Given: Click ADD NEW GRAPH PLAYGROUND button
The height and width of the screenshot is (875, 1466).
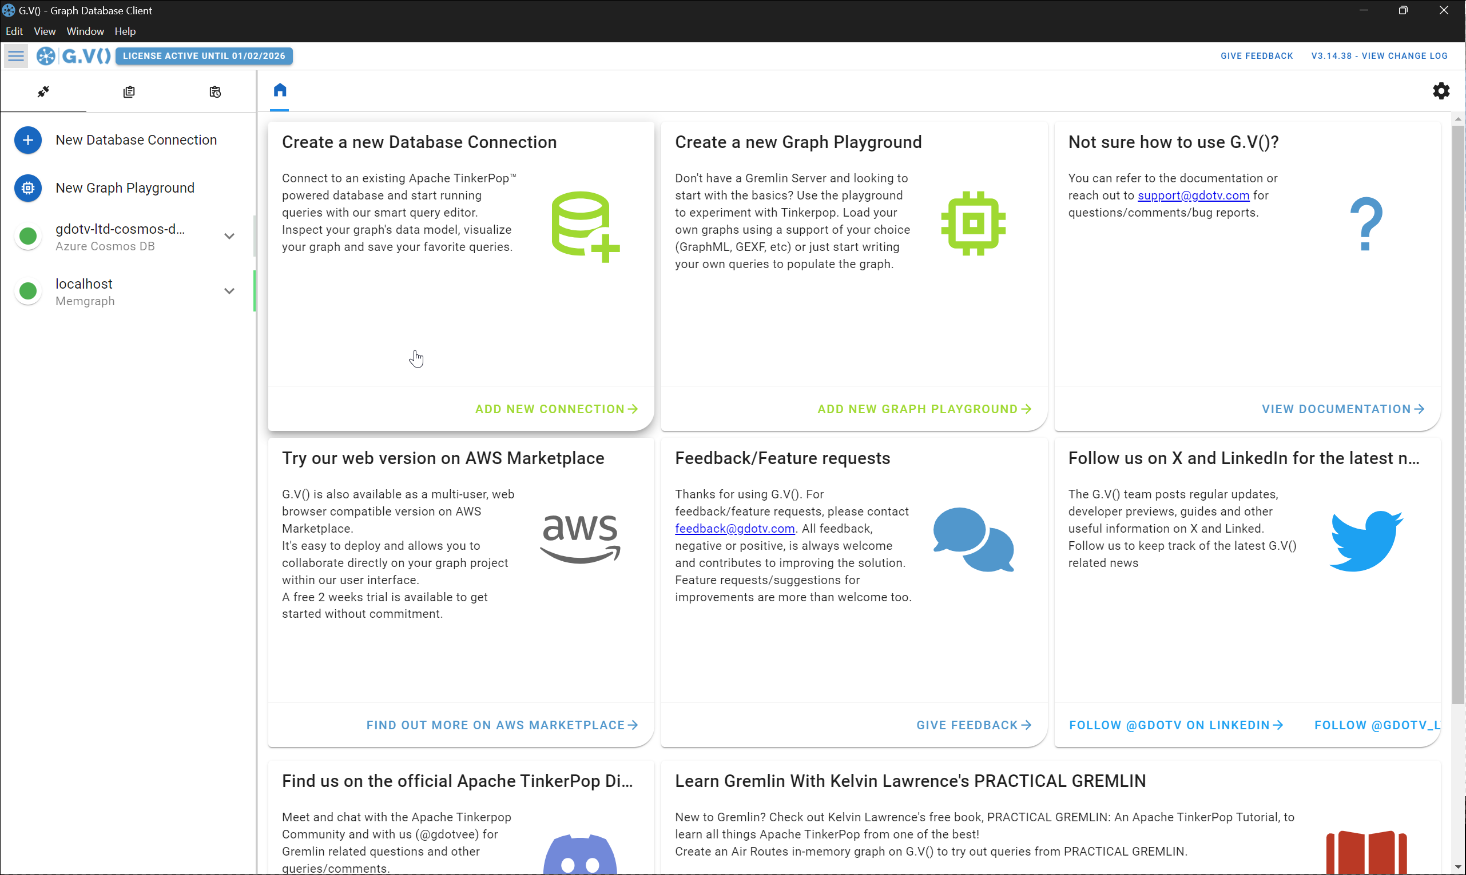Looking at the screenshot, I should pyautogui.click(x=924, y=408).
